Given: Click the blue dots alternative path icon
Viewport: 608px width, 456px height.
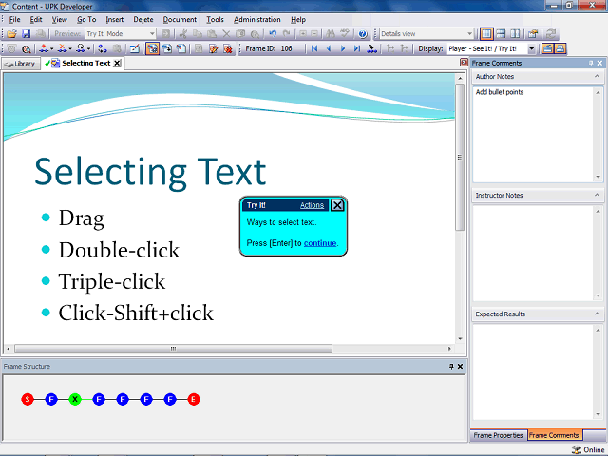Looking at the screenshot, I should (103, 48).
